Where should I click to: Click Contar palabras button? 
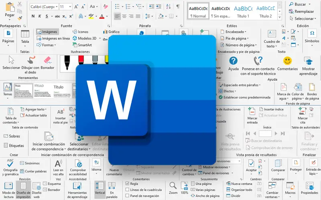[x=33, y=172]
